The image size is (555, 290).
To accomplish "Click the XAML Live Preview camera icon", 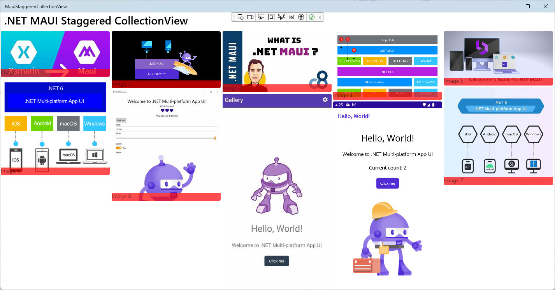I will pyautogui.click(x=250, y=17).
